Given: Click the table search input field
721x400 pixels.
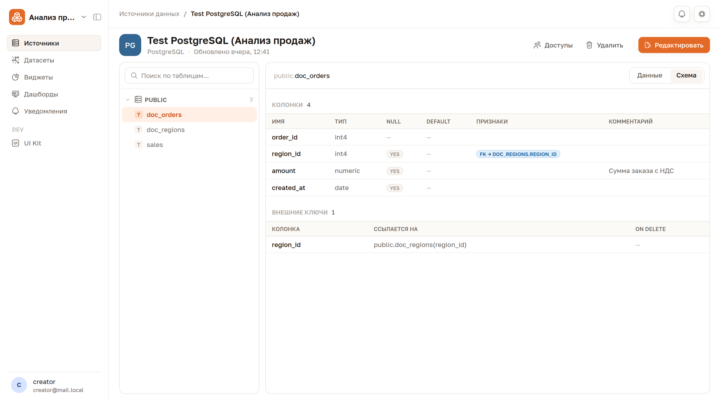Looking at the screenshot, I should [189, 76].
